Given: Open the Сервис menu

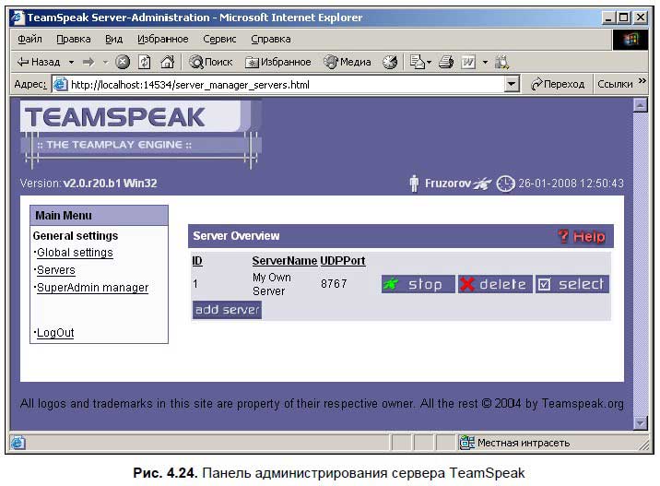Looking at the screenshot, I should 219,39.
